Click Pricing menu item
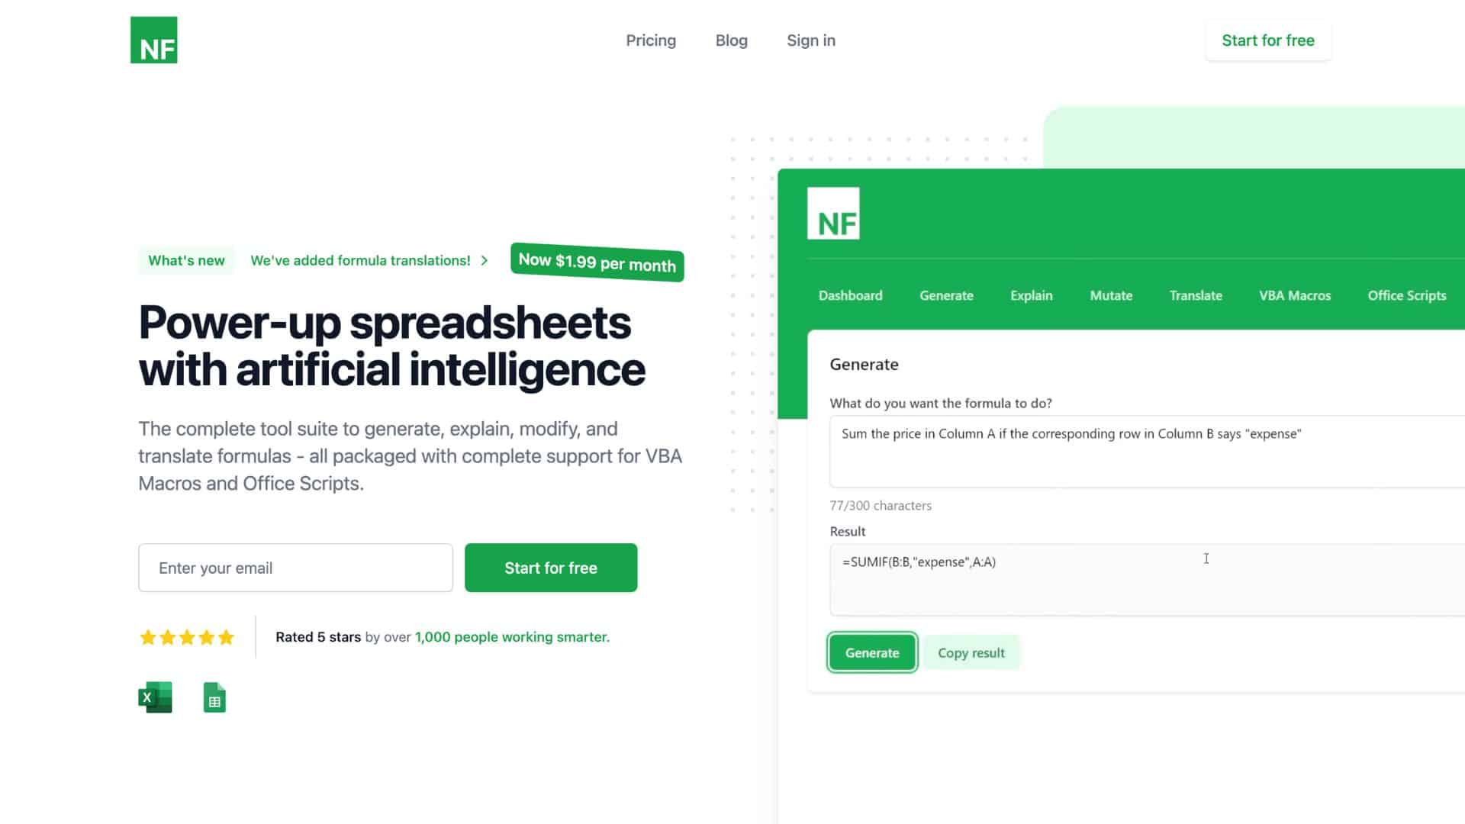The height and width of the screenshot is (824, 1465). coord(651,40)
